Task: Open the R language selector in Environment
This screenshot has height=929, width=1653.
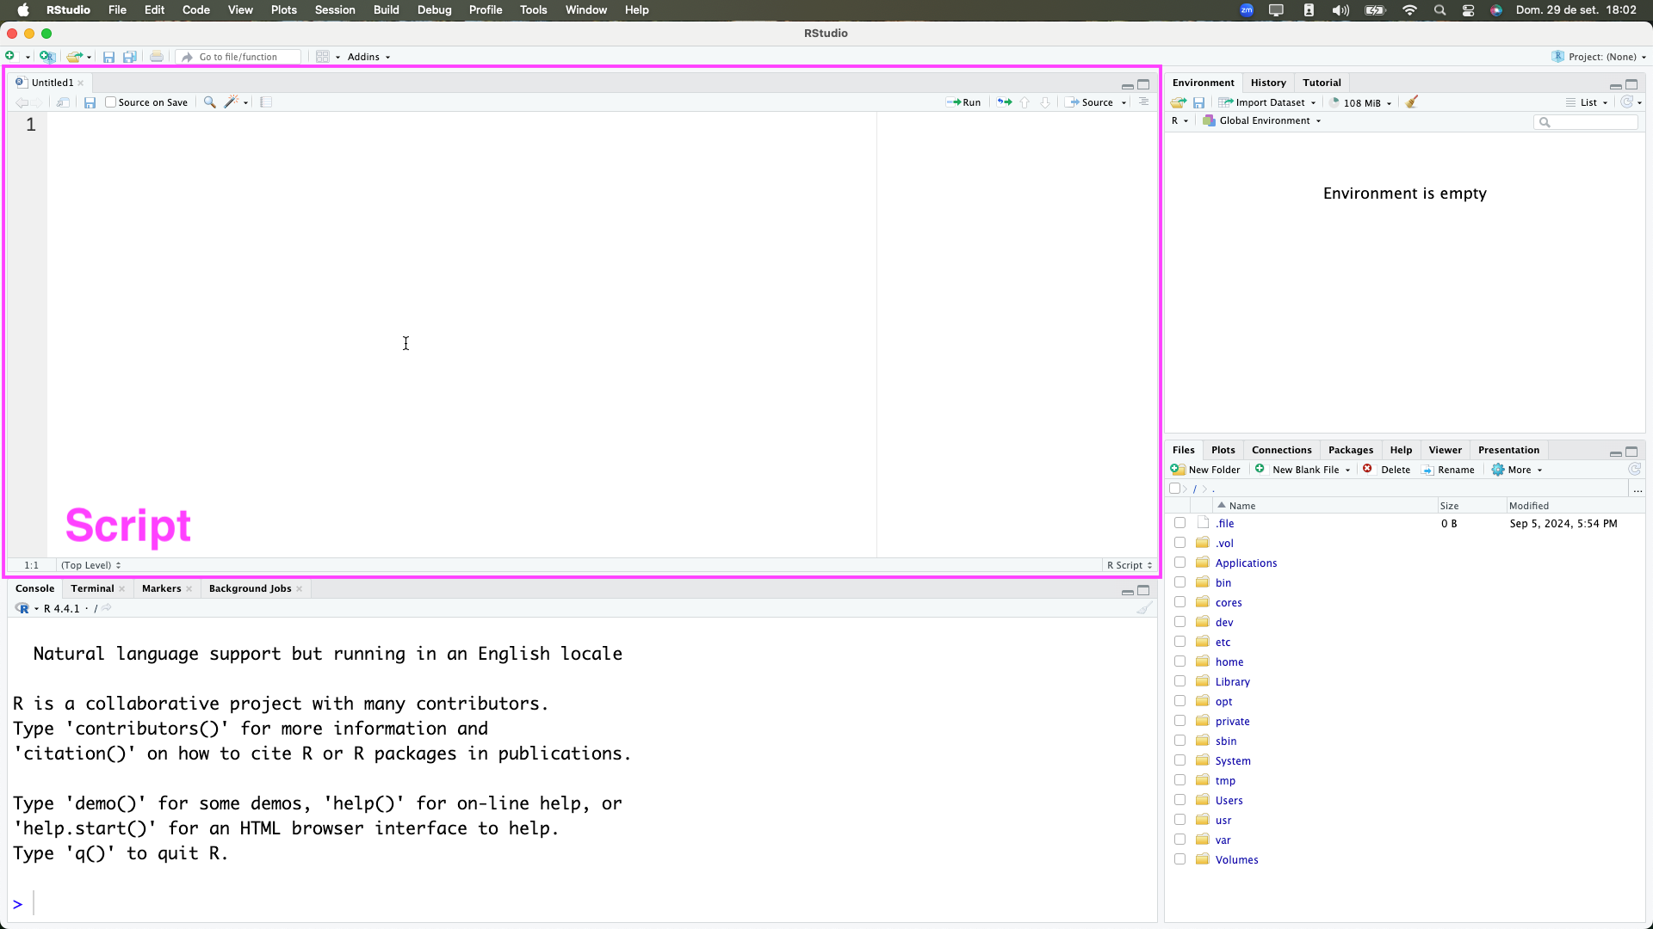Action: click(1179, 120)
